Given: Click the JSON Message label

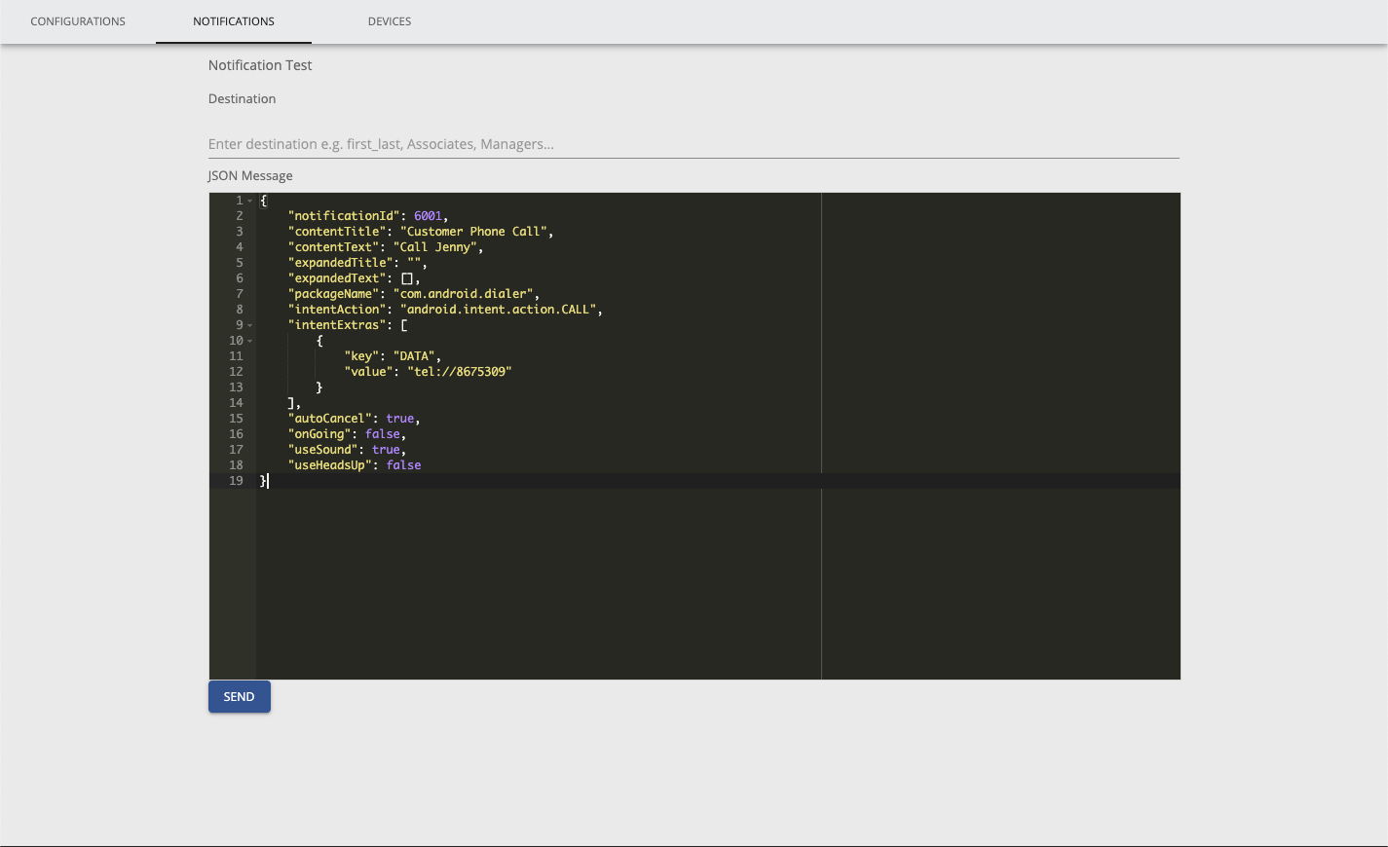Looking at the screenshot, I should 250,176.
